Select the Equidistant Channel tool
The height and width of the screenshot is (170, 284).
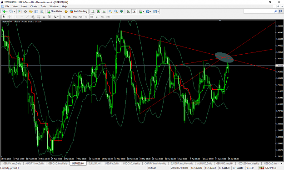[x=33, y=17]
